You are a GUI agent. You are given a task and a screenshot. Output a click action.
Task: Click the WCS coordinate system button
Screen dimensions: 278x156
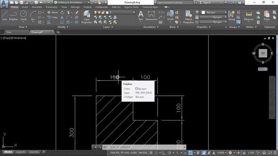tap(262, 69)
